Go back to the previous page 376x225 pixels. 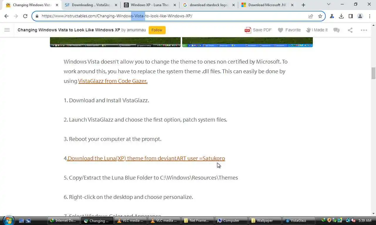[6, 16]
